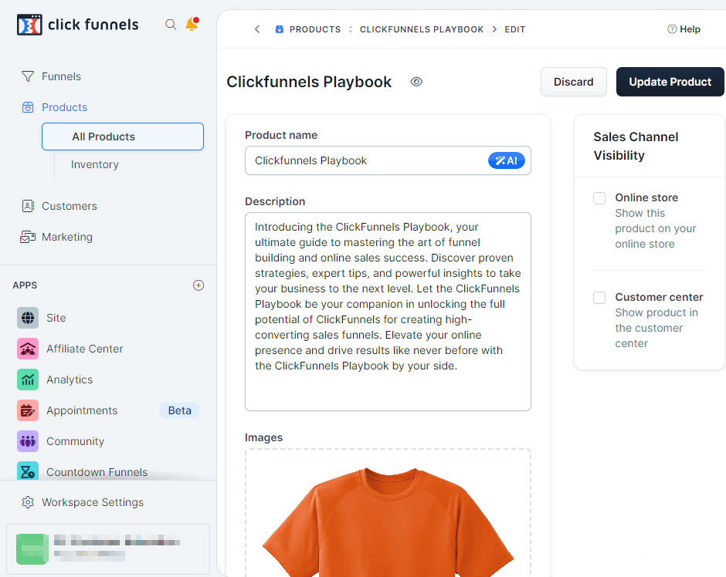This screenshot has height=577, width=726.
Task: Click the CLICKFUNNELS PLAYBOOK breadcrumb
Action: 422,29
